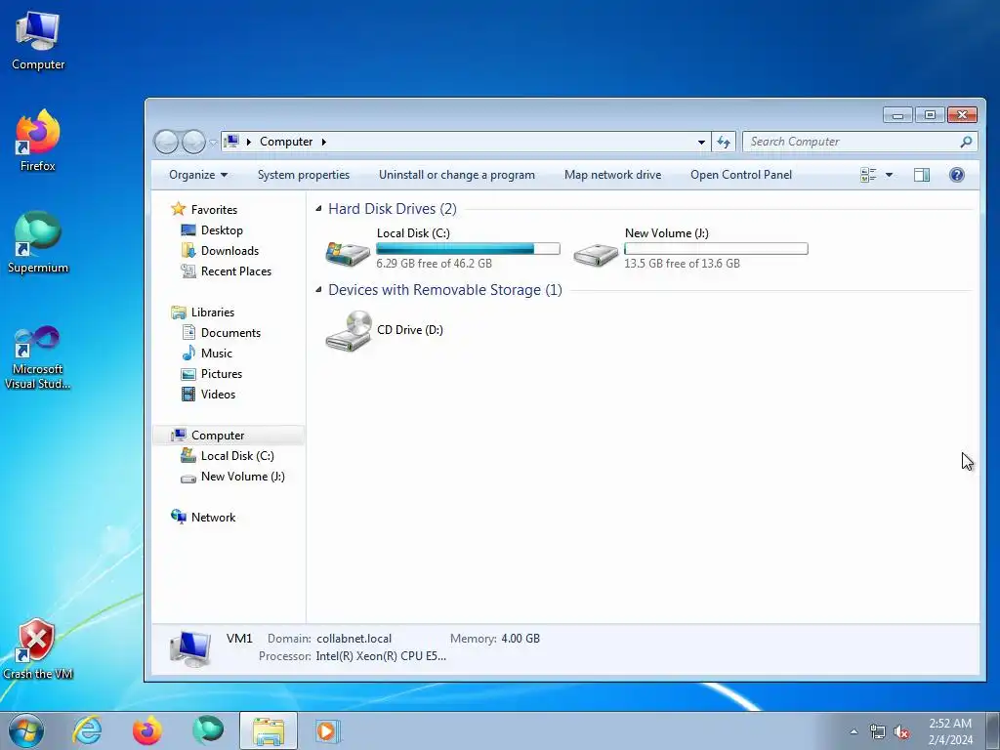Click the "6.29 GB free of 46.2 GB" text

click(x=435, y=264)
